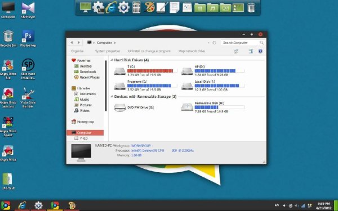This screenshot has height=211, width=338.
Task: Open the music folder icon in the top dock
Action: [x=213, y=8]
